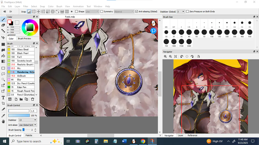259x145 pixels.
Task: Open the Shape Line dropdown
Action: (92, 11)
